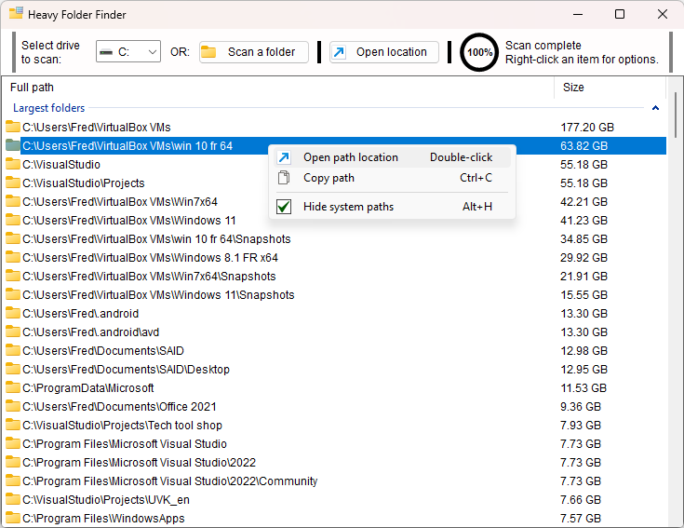Click folder icon of VirtualBox VMs\Win7x64 row

[x=13, y=201]
